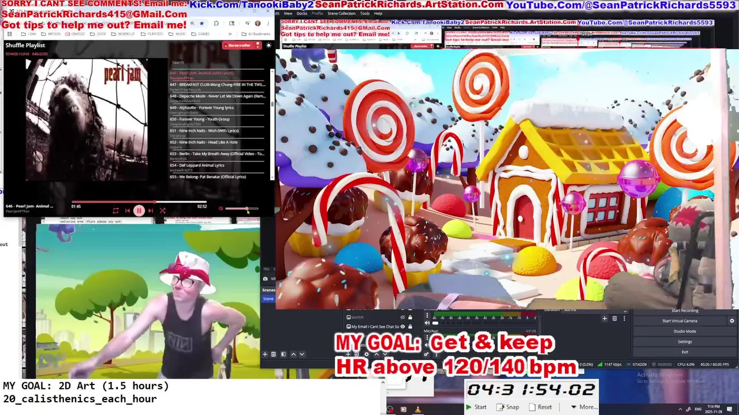Open the WORKOUT bookmark folder
Viewport: 739px width, 415px height.
122,34
